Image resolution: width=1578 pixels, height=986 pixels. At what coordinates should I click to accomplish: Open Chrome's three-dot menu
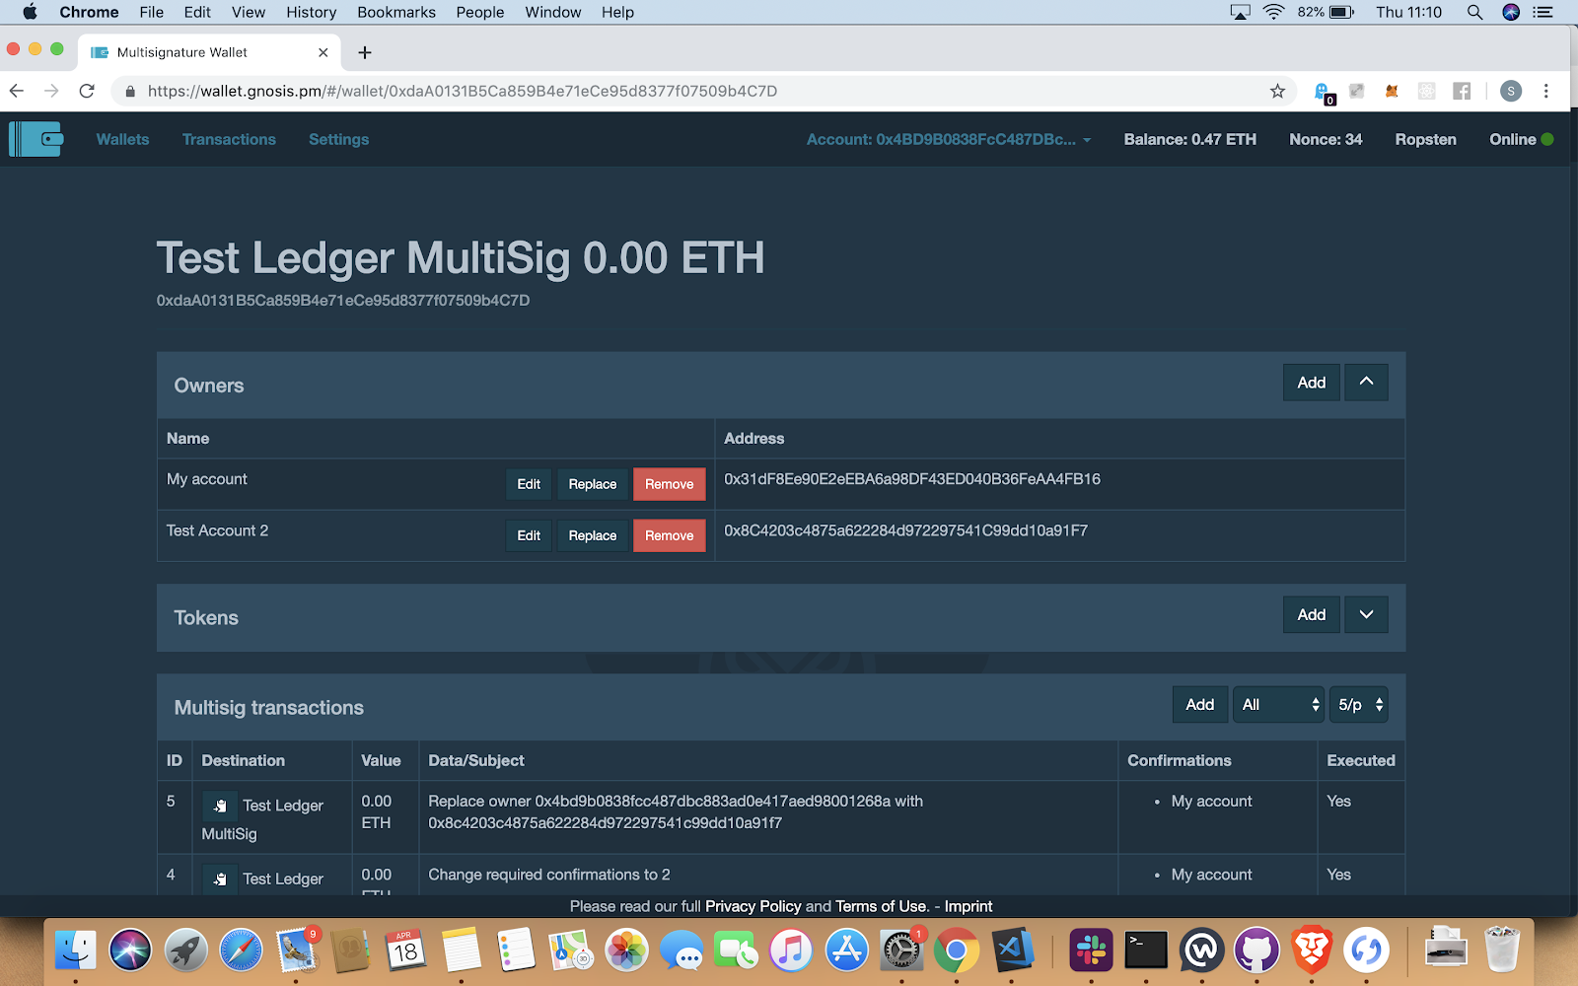pos(1545,91)
